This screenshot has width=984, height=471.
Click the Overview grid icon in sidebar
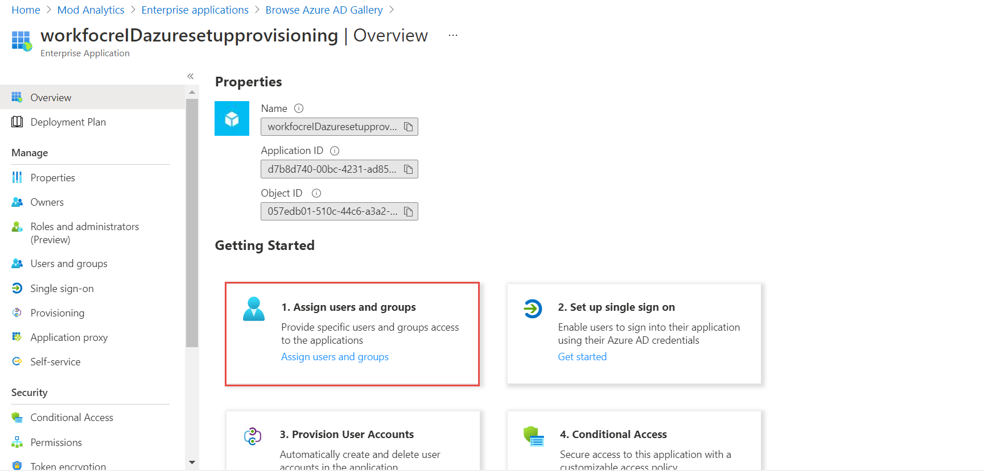coord(17,97)
